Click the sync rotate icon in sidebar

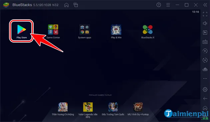click(x=205, y=60)
